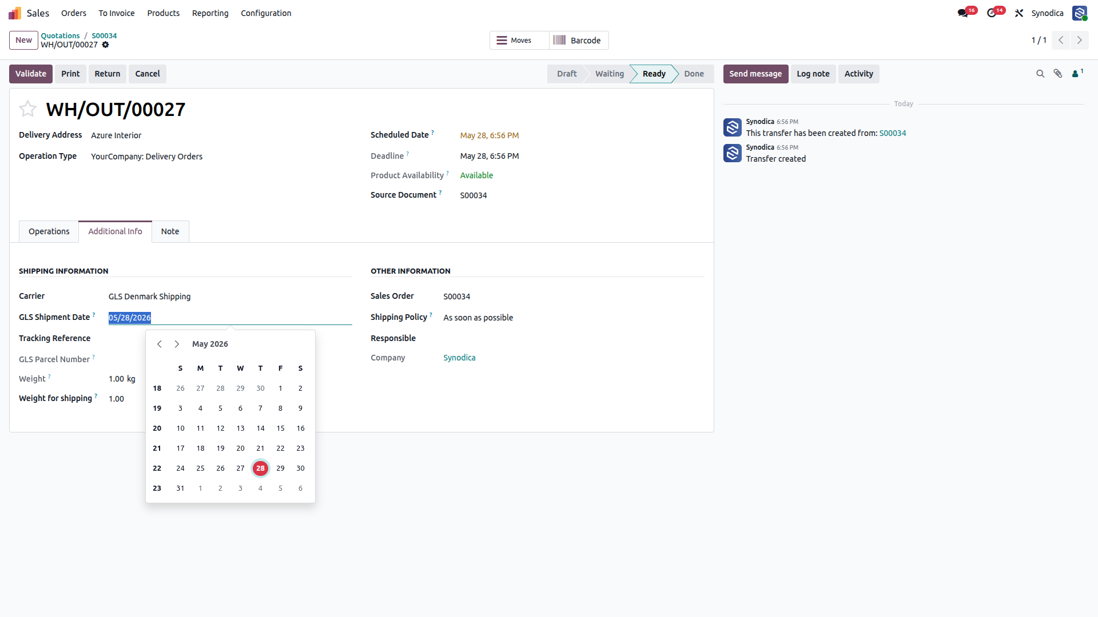Image resolution: width=1098 pixels, height=617 pixels.
Task: Open the Synodica company link
Action: [x=459, y=358]
